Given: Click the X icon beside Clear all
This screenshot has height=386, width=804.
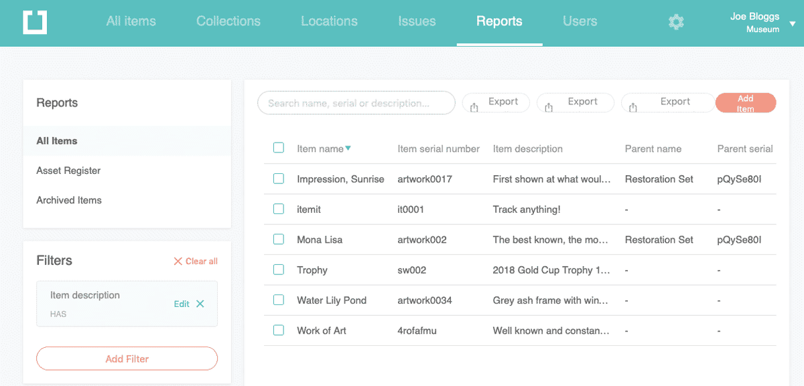Looking at the screenshot, I should click(178, 262).
